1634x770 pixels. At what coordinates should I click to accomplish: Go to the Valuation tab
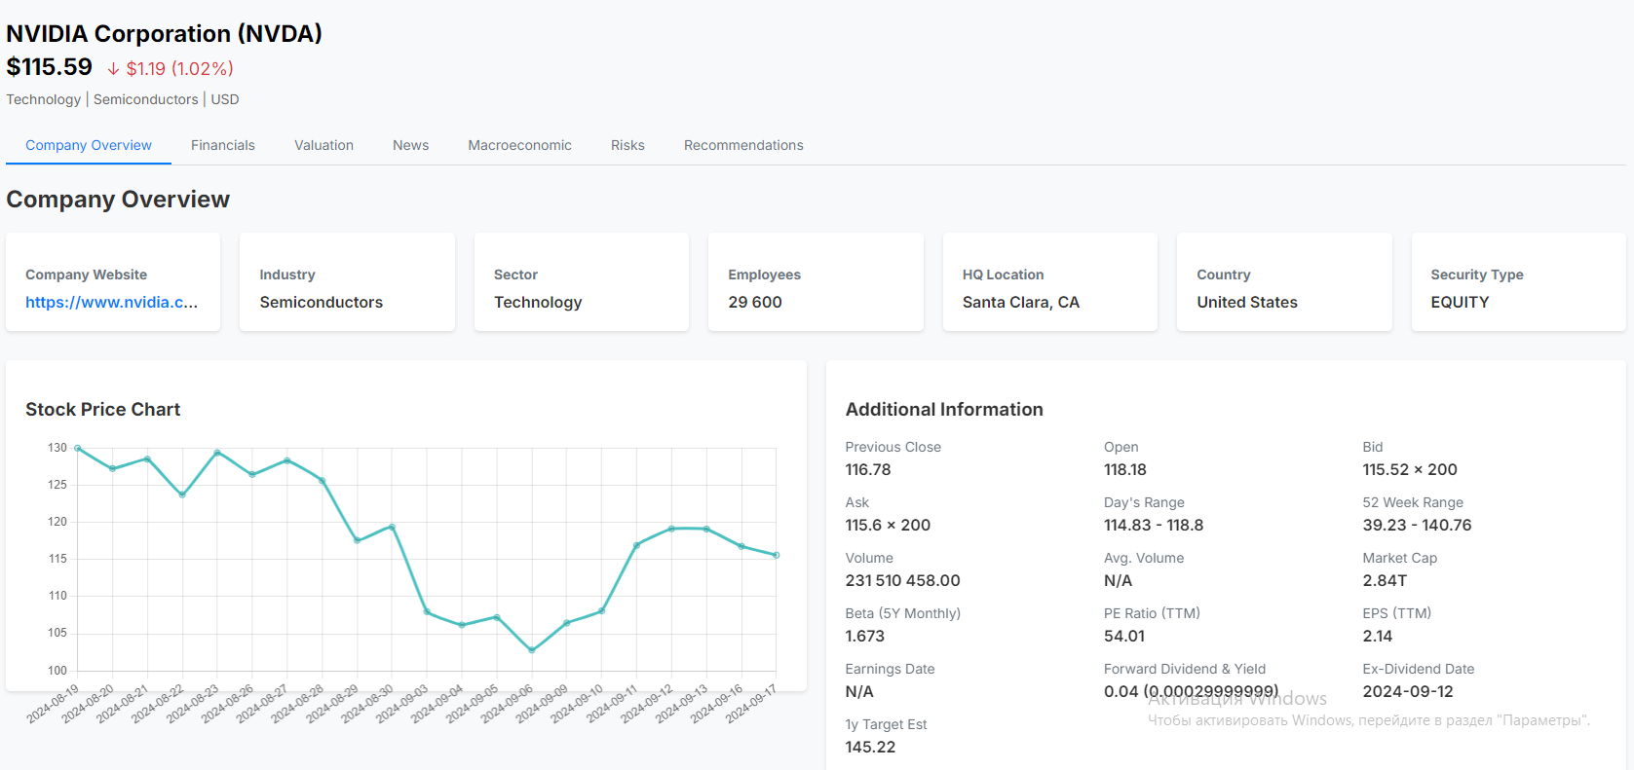pos(323,145)
